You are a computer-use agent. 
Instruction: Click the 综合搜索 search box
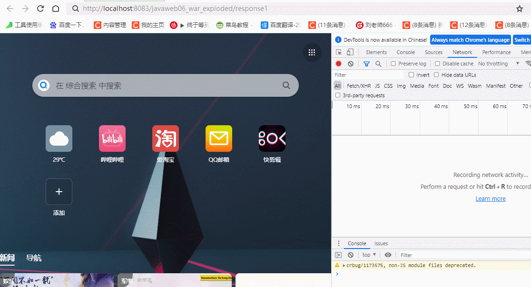click(x=166, y=85)
